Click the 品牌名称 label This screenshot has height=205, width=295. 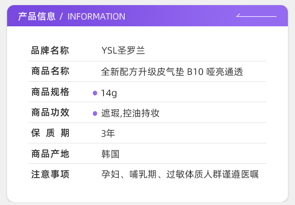point(50,51)
